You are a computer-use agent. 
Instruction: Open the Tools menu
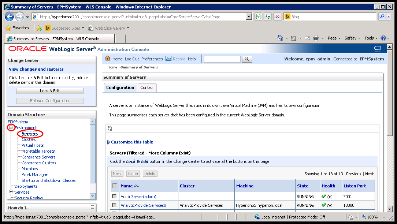point(371,38)
